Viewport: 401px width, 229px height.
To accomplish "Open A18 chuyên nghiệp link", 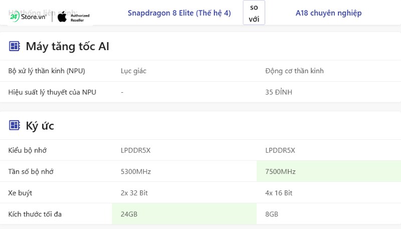I will point(329,13).
